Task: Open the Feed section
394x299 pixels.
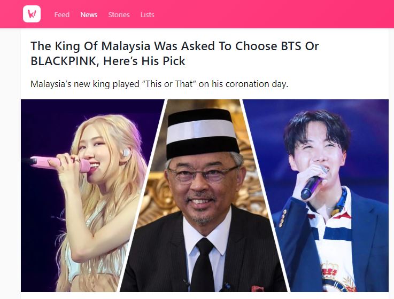Action: tap(62, 14)
